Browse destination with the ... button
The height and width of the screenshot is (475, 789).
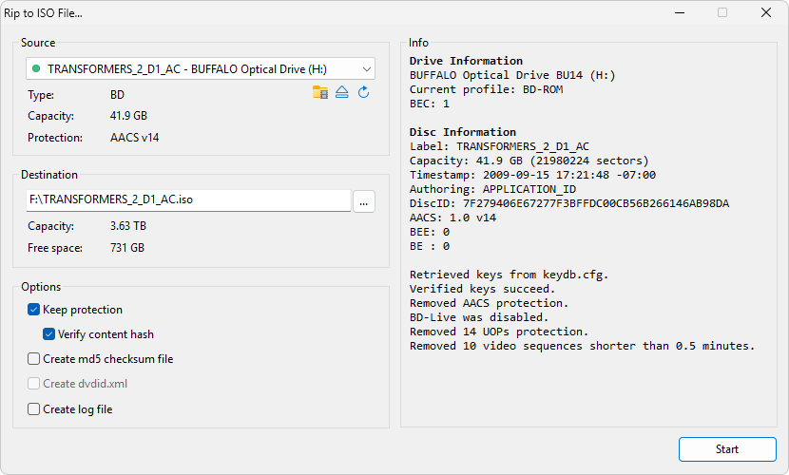(x=364, y=201)
